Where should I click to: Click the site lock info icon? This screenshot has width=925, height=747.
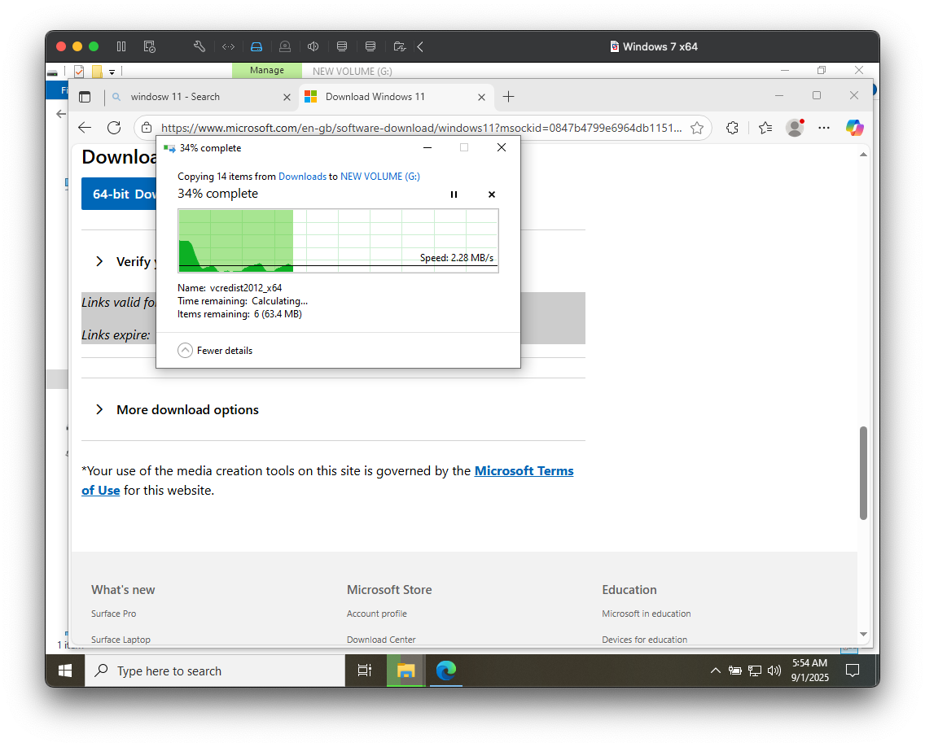click(x=147, y=128)
